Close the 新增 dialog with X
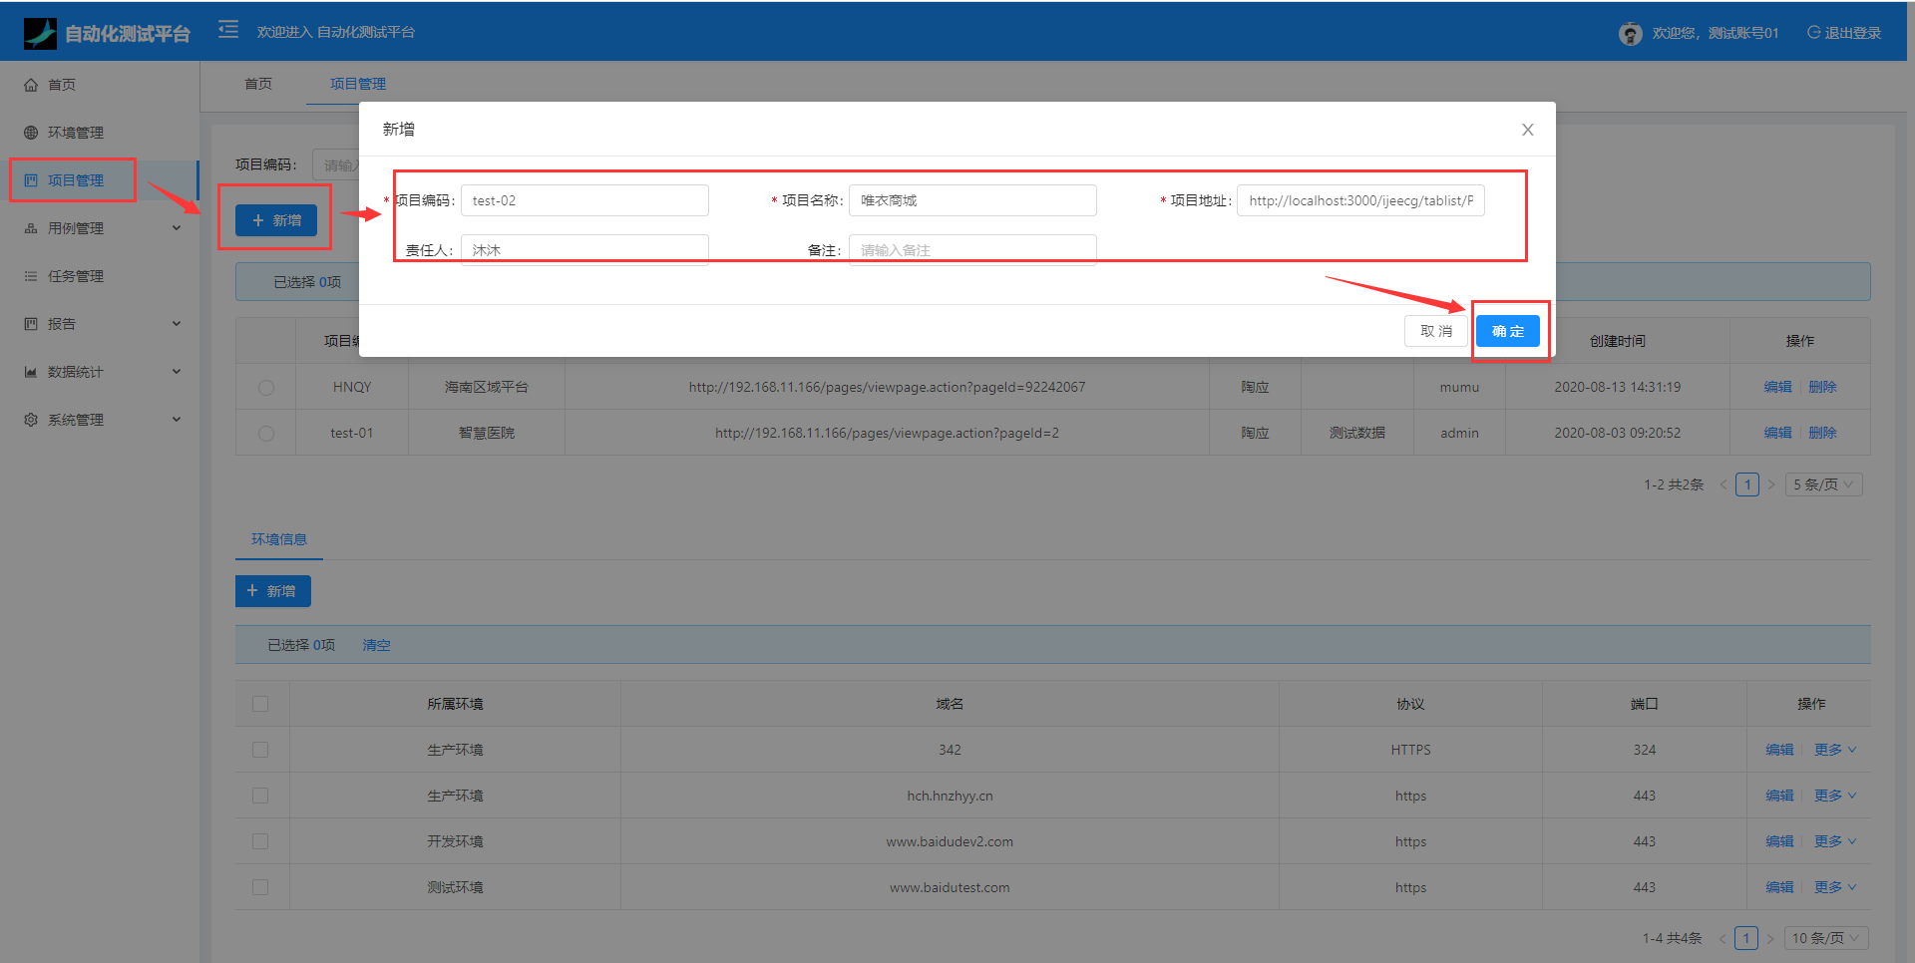This screenshot has width=1915, height=963. 1527,130
